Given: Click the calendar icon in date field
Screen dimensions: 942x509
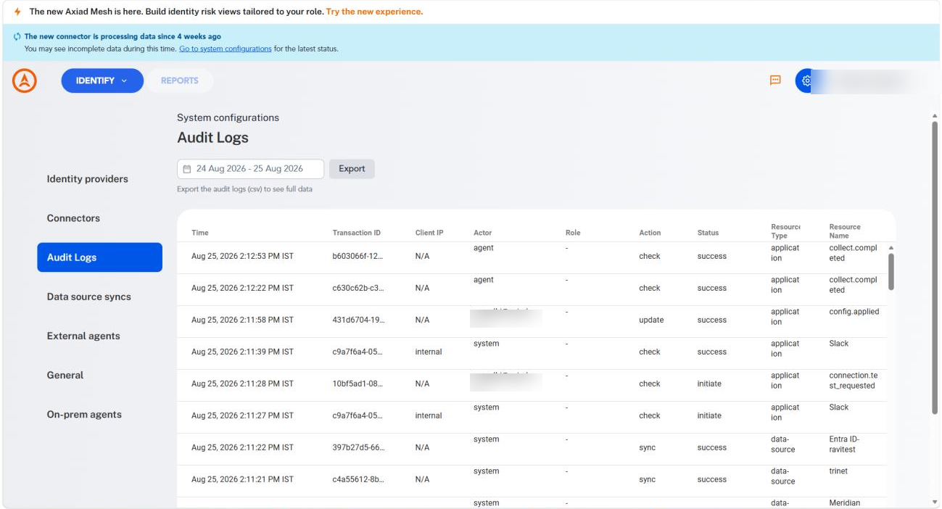Looking at the screenshot, I should coord(187,169).
